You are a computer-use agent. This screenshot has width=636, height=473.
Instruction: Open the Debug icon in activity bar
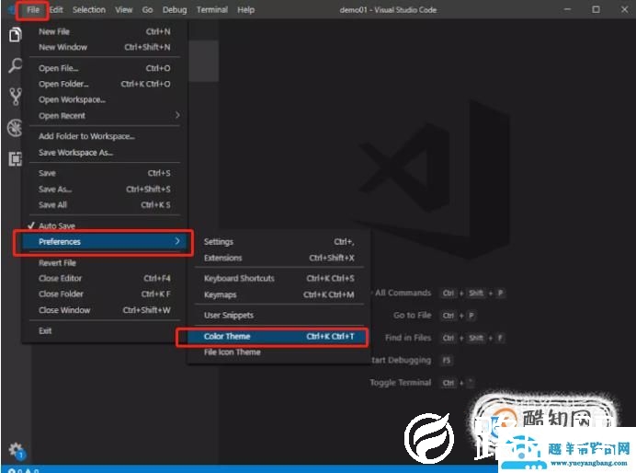tap(15, 128)
